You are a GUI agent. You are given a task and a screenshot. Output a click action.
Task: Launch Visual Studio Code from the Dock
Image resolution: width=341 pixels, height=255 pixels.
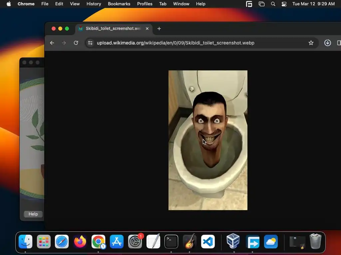[208, 242]
